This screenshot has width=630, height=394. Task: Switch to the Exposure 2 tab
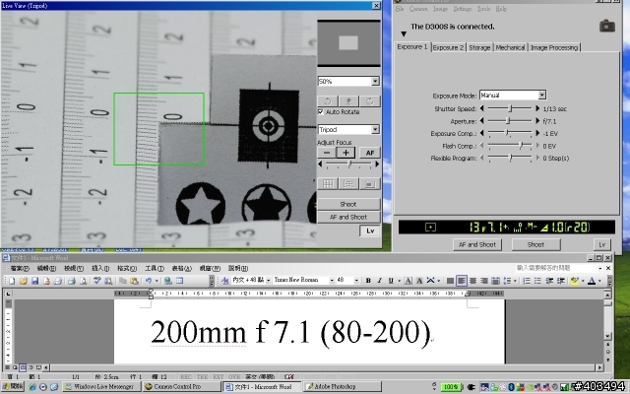(448, 47)
